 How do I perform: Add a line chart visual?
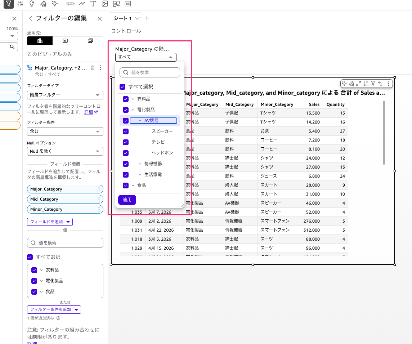(82, 4)
